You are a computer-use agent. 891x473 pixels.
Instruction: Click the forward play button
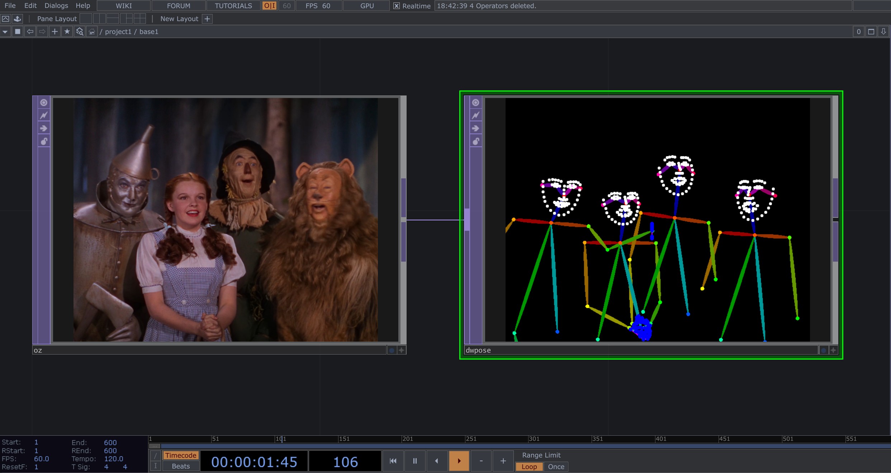tap(459, 461)
